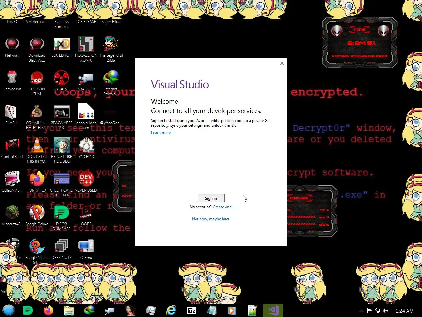Select the NEVER USED! Dev-C++ icon
422x317 pixels.
[x=86, y=182]
